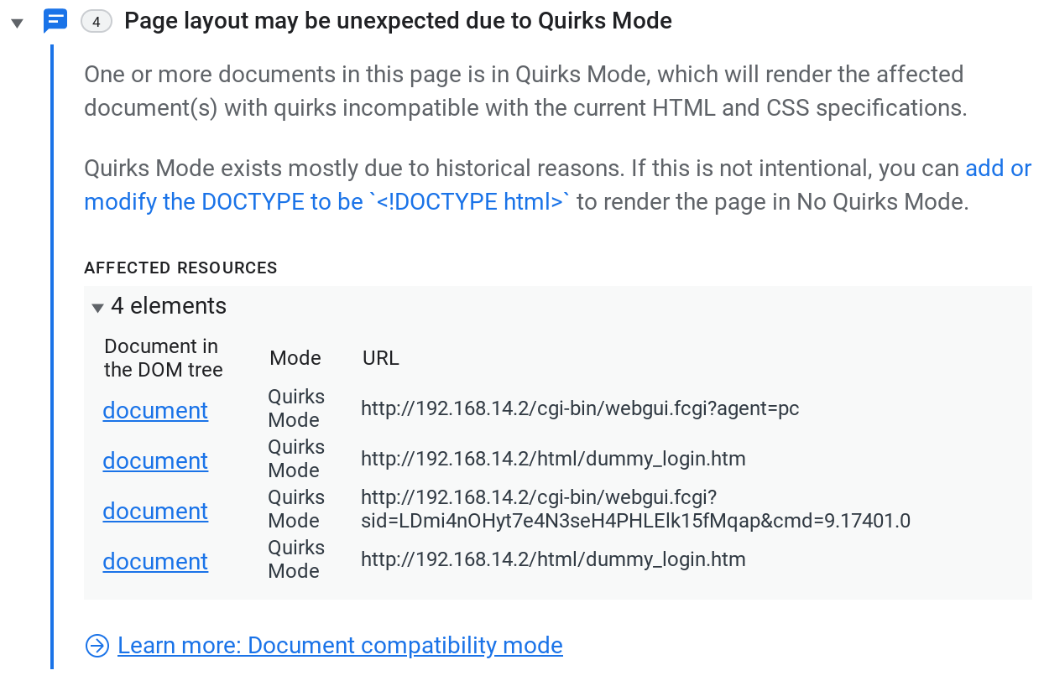Click the circled arrow beside Learn more
The width and height of the screenshot is (1044, 686).
tap(97, 646)
